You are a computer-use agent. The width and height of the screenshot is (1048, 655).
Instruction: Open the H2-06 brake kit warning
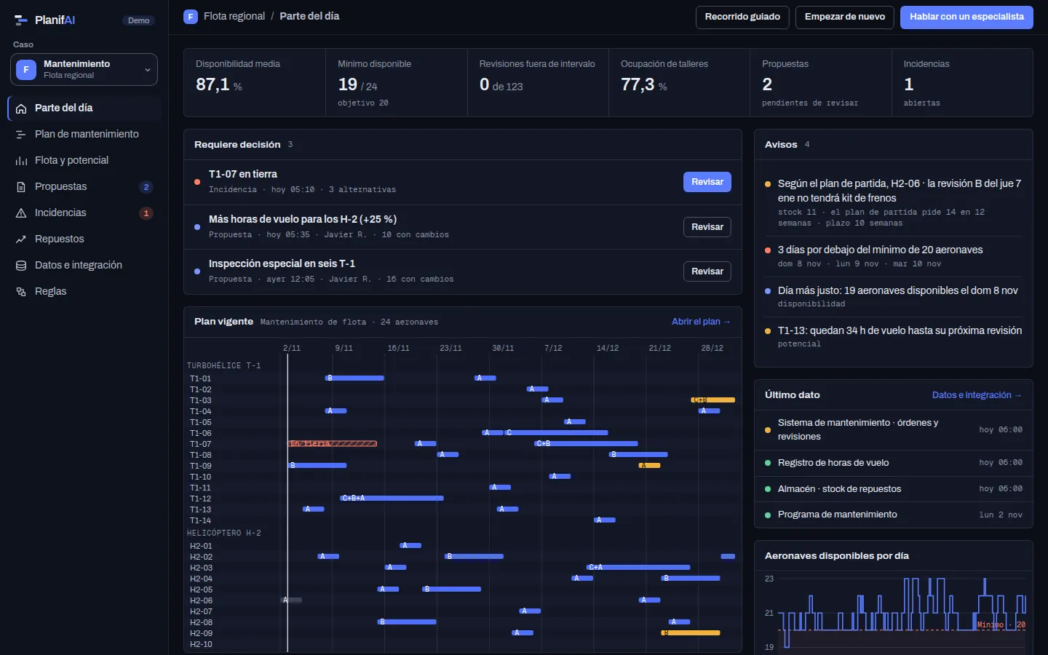894,203
